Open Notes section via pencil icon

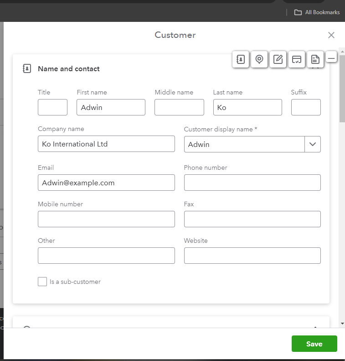[x=278, y=59]
